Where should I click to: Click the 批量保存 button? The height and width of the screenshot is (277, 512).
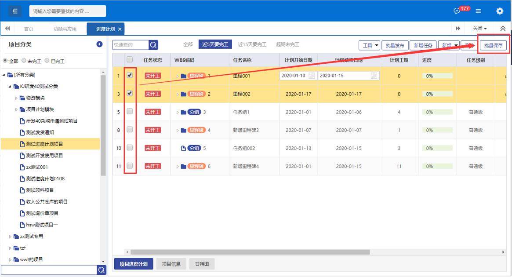493,45
